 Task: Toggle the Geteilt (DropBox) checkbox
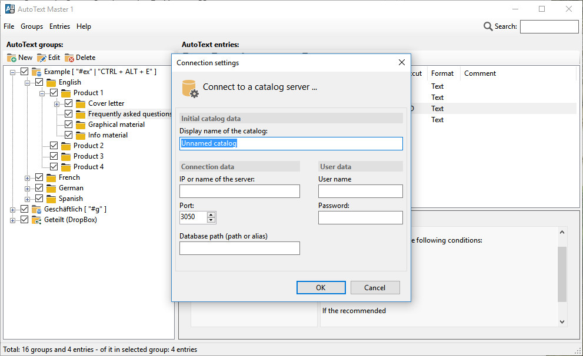[25, 219]
